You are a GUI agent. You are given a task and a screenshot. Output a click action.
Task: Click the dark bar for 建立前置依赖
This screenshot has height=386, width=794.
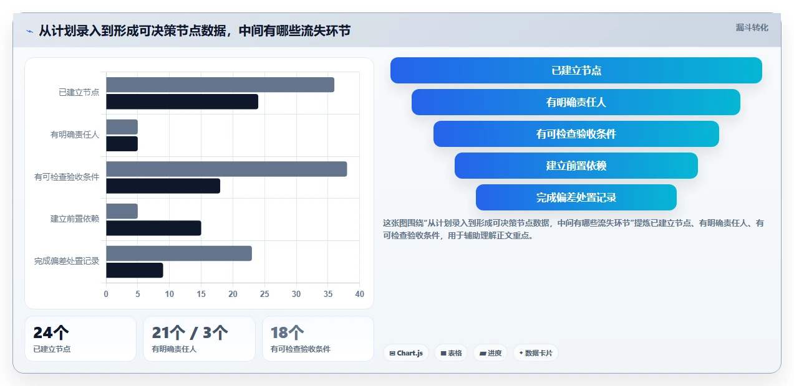pos(153,228)
